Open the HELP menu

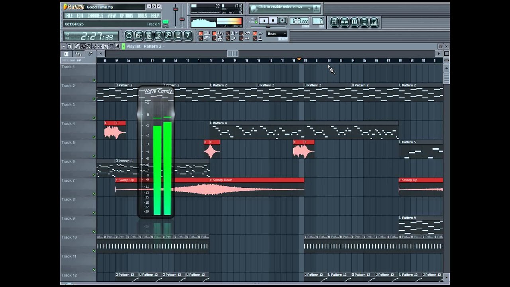pyautogui.click(x=155, y=16)
